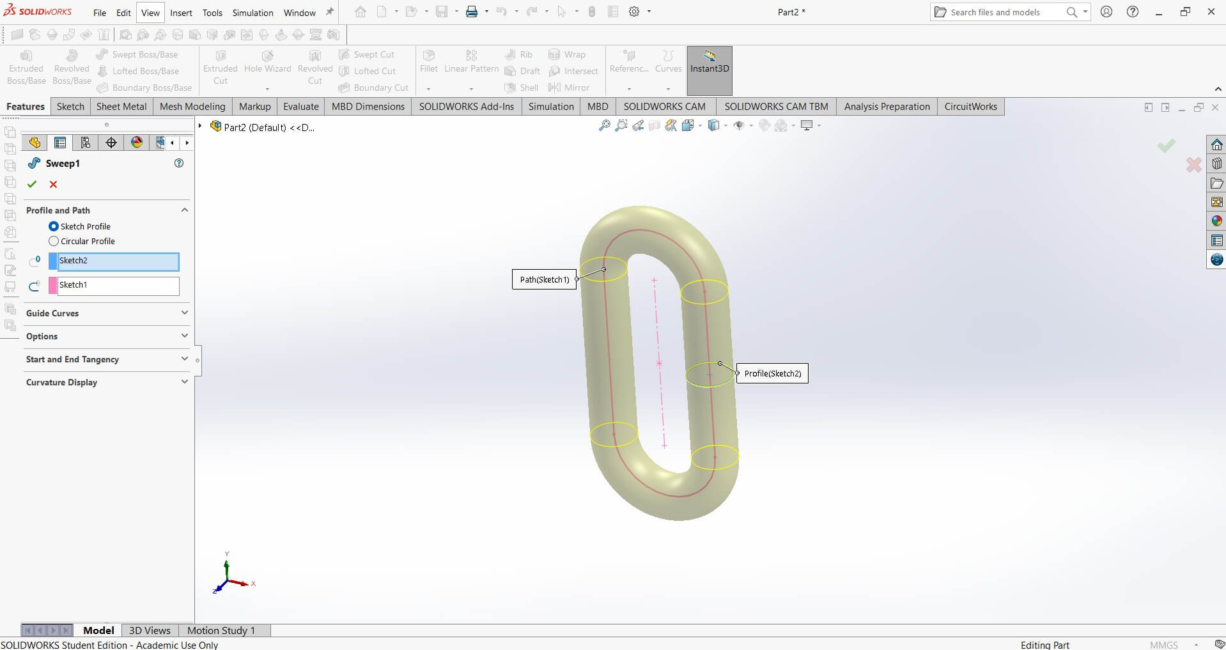Switch to the Mesh Modeling tab
The width and height of the screenshot is (1226, 650).
[x=192, y=106]
